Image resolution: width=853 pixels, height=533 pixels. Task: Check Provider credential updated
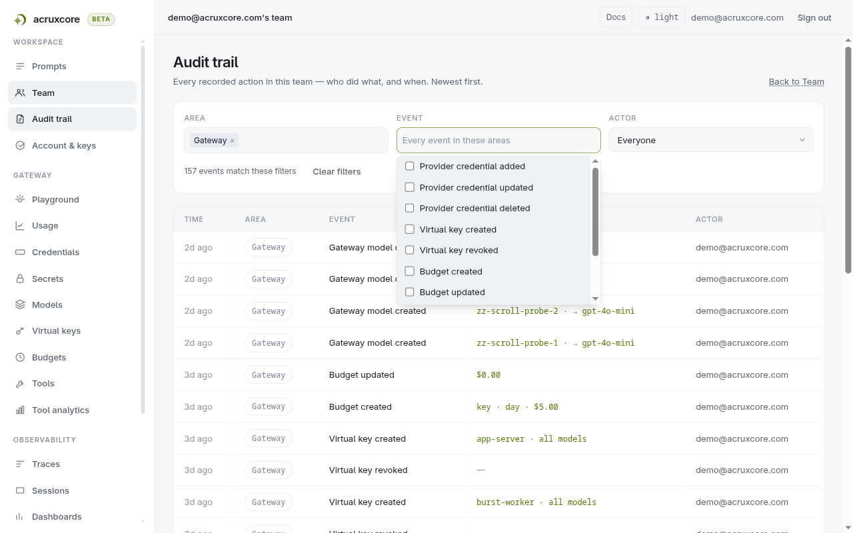tap(410, 187)
